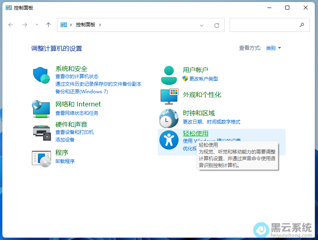Click the Ease of Access icon

click(x=169, y=140)
